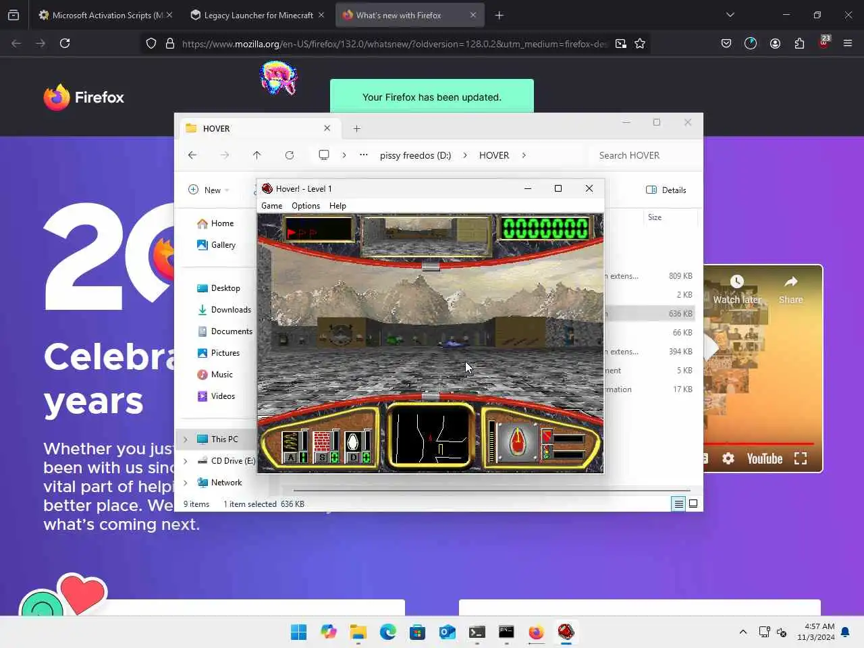Image resolution: width=864 pixels, height=648 pixels.
Task: Open Microsoft Edge from taskbar
Action: [x=387, y=632]
